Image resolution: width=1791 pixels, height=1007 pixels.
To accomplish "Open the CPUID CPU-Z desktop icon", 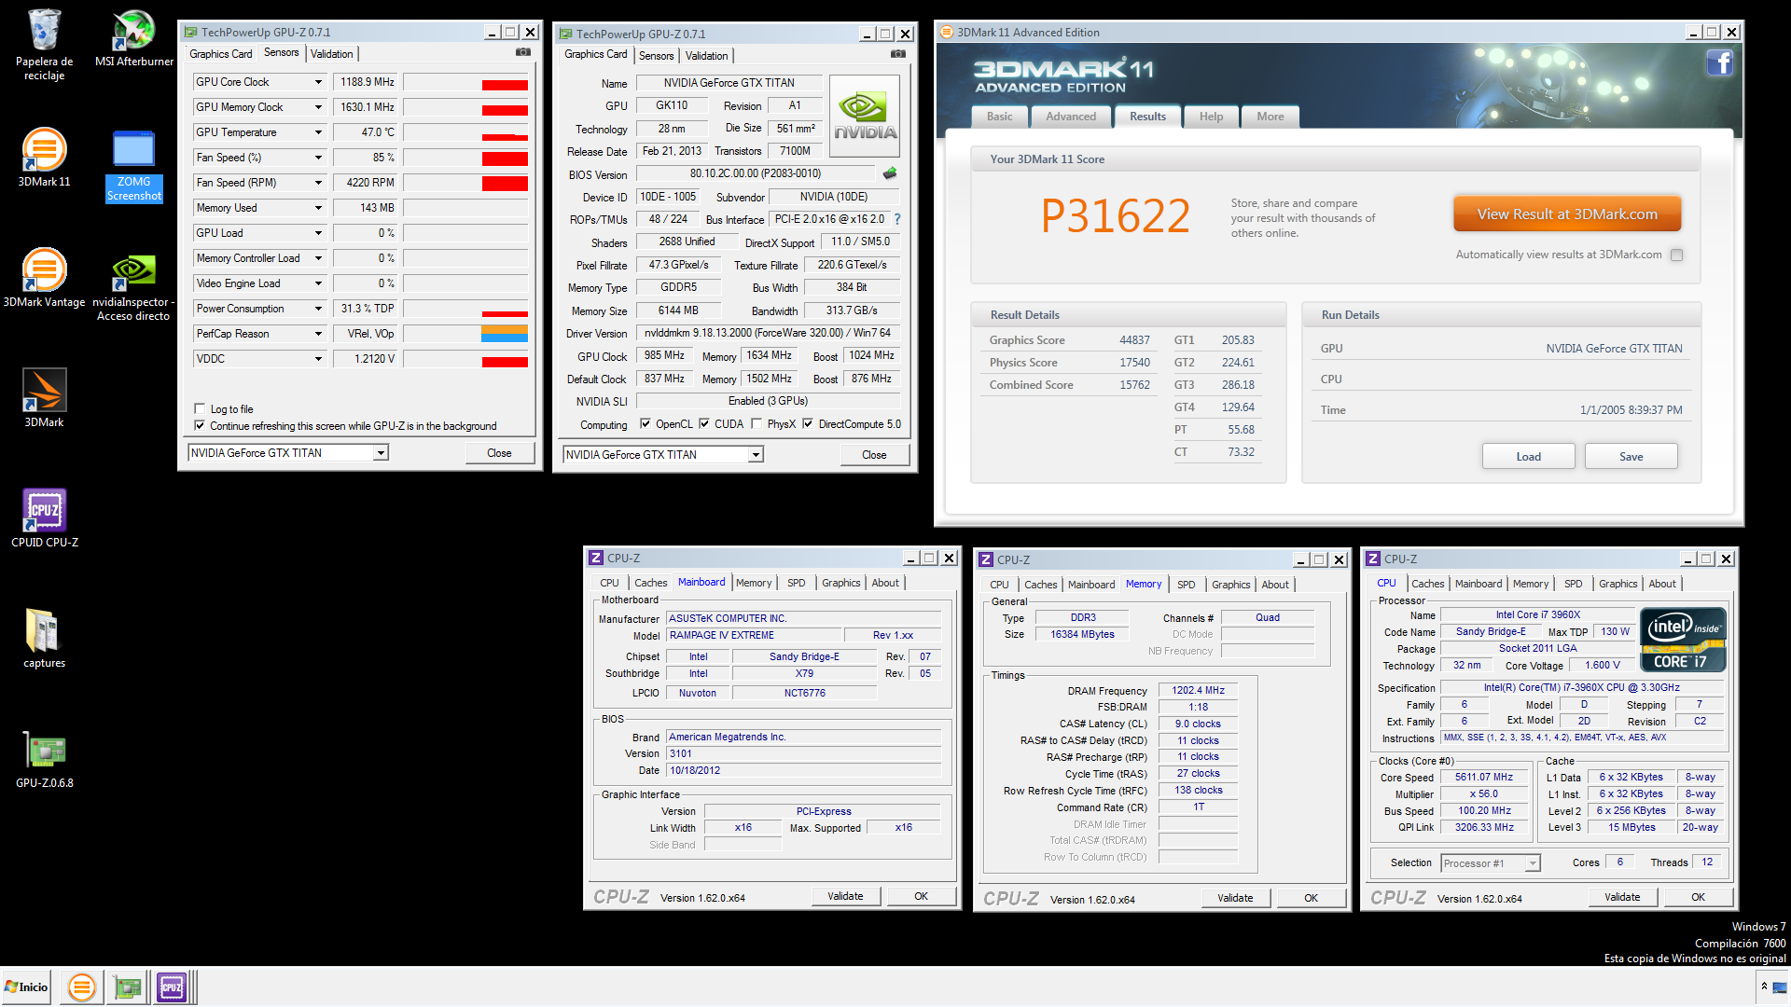I will point(44,517).
